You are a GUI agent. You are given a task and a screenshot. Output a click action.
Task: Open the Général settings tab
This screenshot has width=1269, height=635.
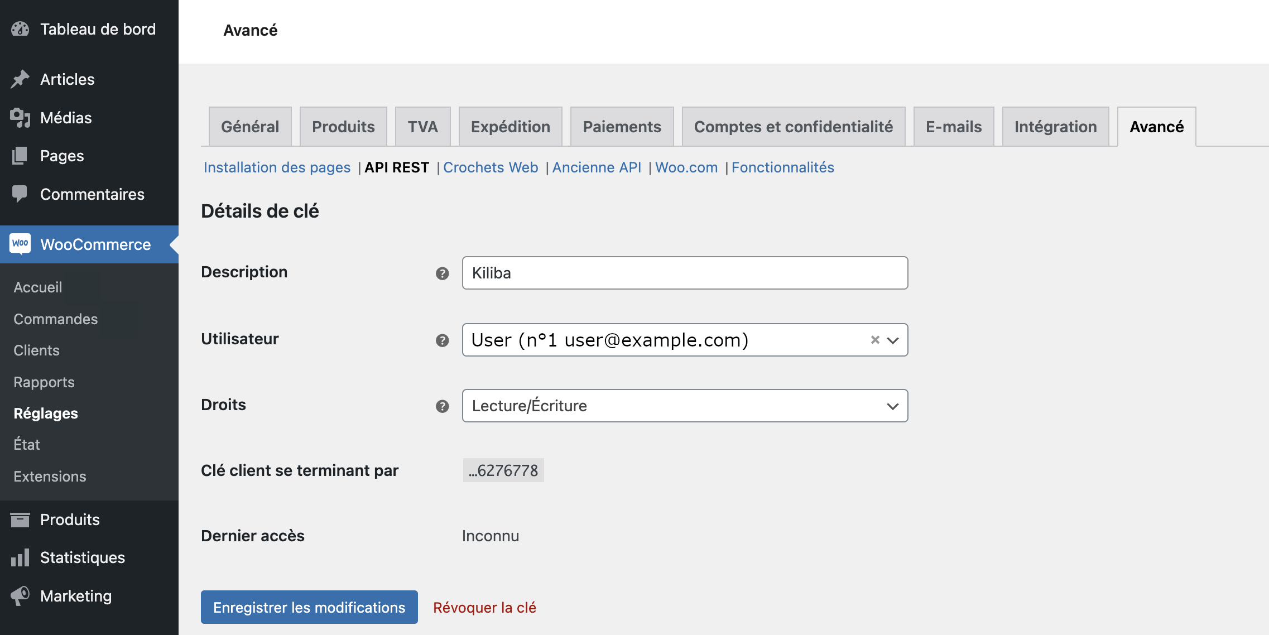click(x=250, y=127)
